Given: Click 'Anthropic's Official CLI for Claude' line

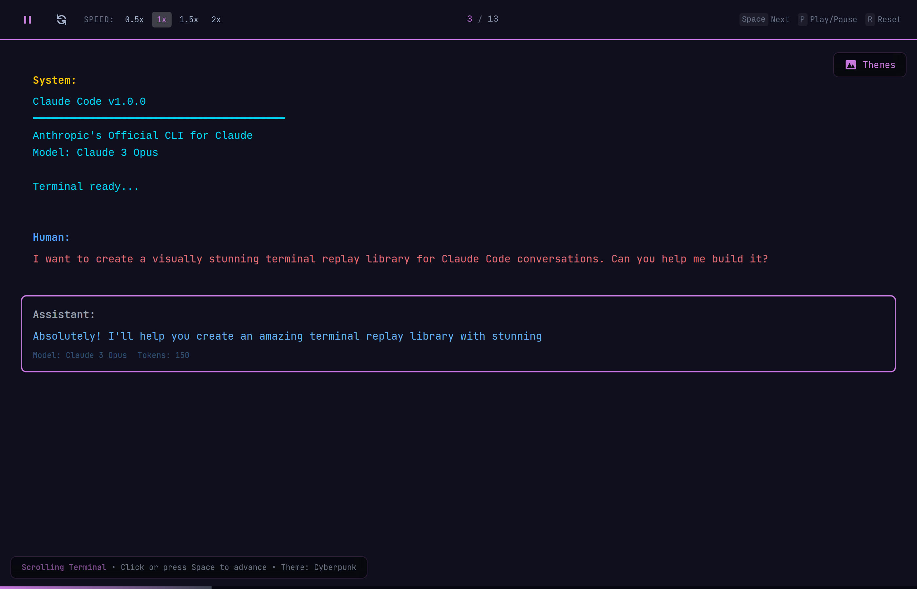Looking at the screenshot, I should click(x=143, y=135).
